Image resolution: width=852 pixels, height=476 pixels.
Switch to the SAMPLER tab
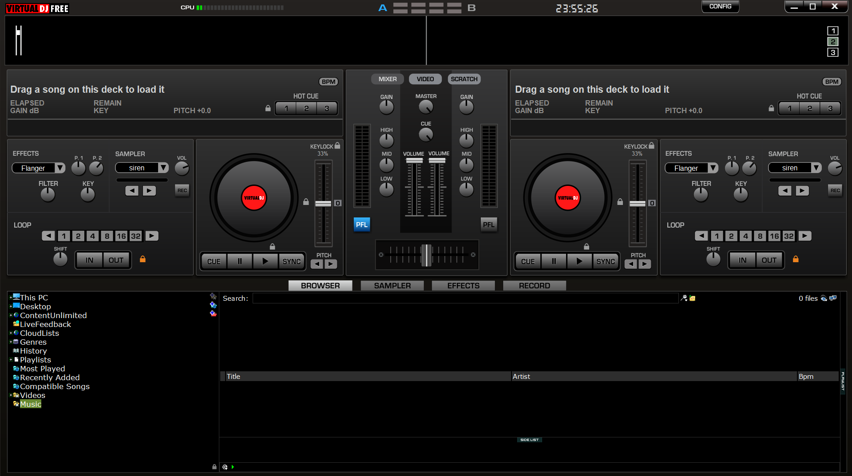coord(392,286)
